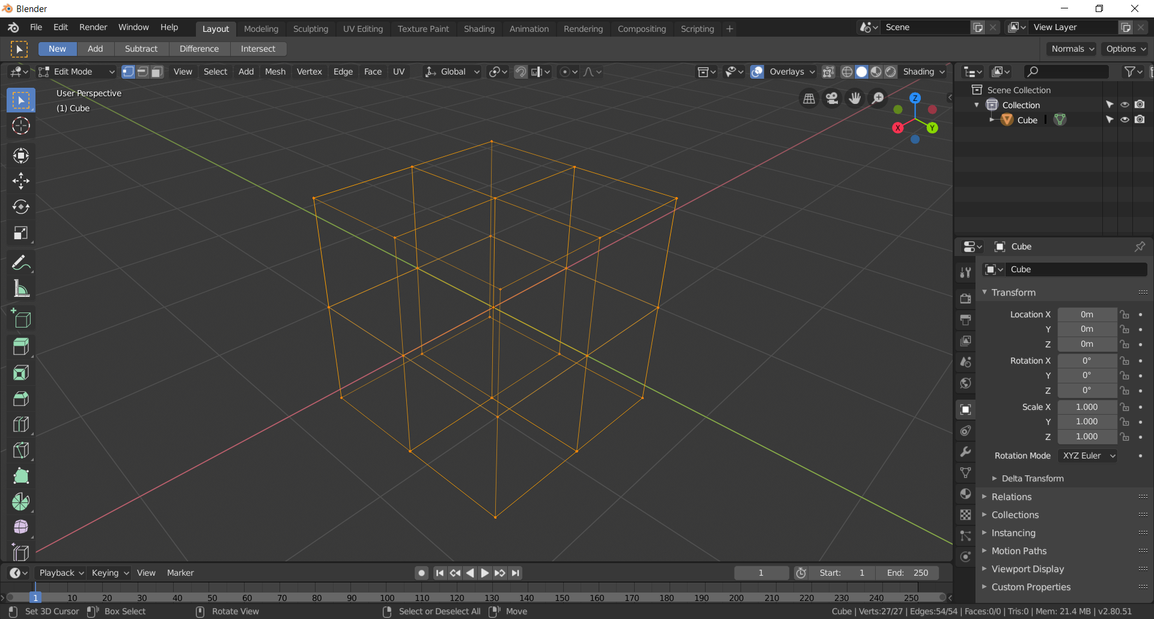Screen dimensions: 1154x619
Task: Open the Render properties tab
Action: [965, 299]
